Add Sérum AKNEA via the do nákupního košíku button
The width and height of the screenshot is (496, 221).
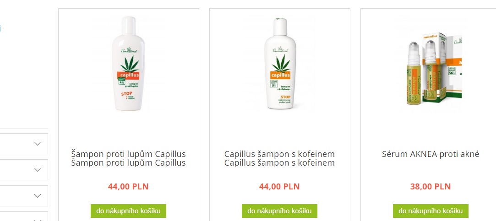point(431,211)
